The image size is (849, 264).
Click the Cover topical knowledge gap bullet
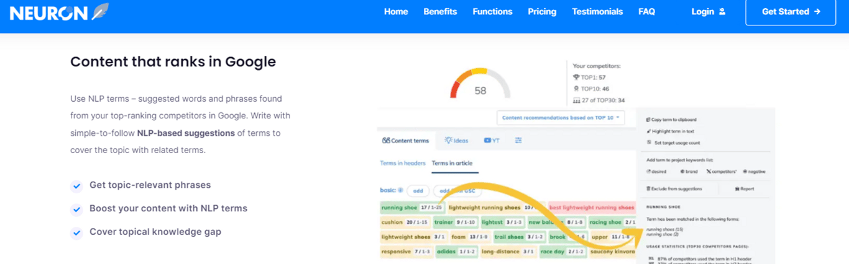[155, 232]
